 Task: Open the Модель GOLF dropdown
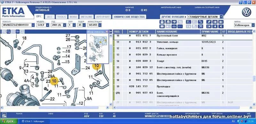point(47,25)
